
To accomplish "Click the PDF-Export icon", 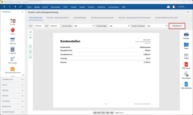I will (x=186, y=65).
